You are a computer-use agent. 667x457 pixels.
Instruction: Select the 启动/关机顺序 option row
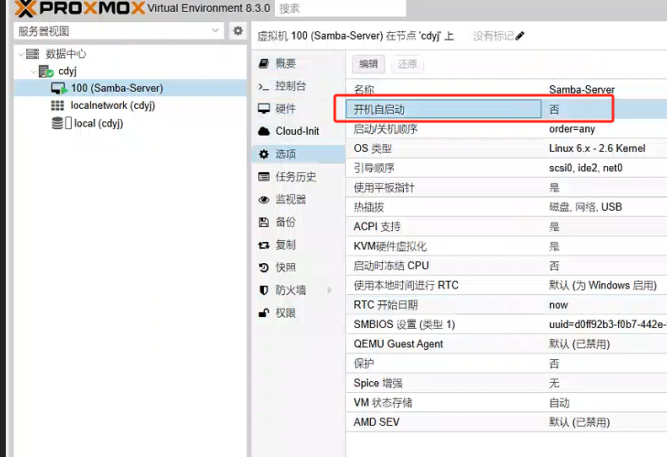(x=506, y=128)
